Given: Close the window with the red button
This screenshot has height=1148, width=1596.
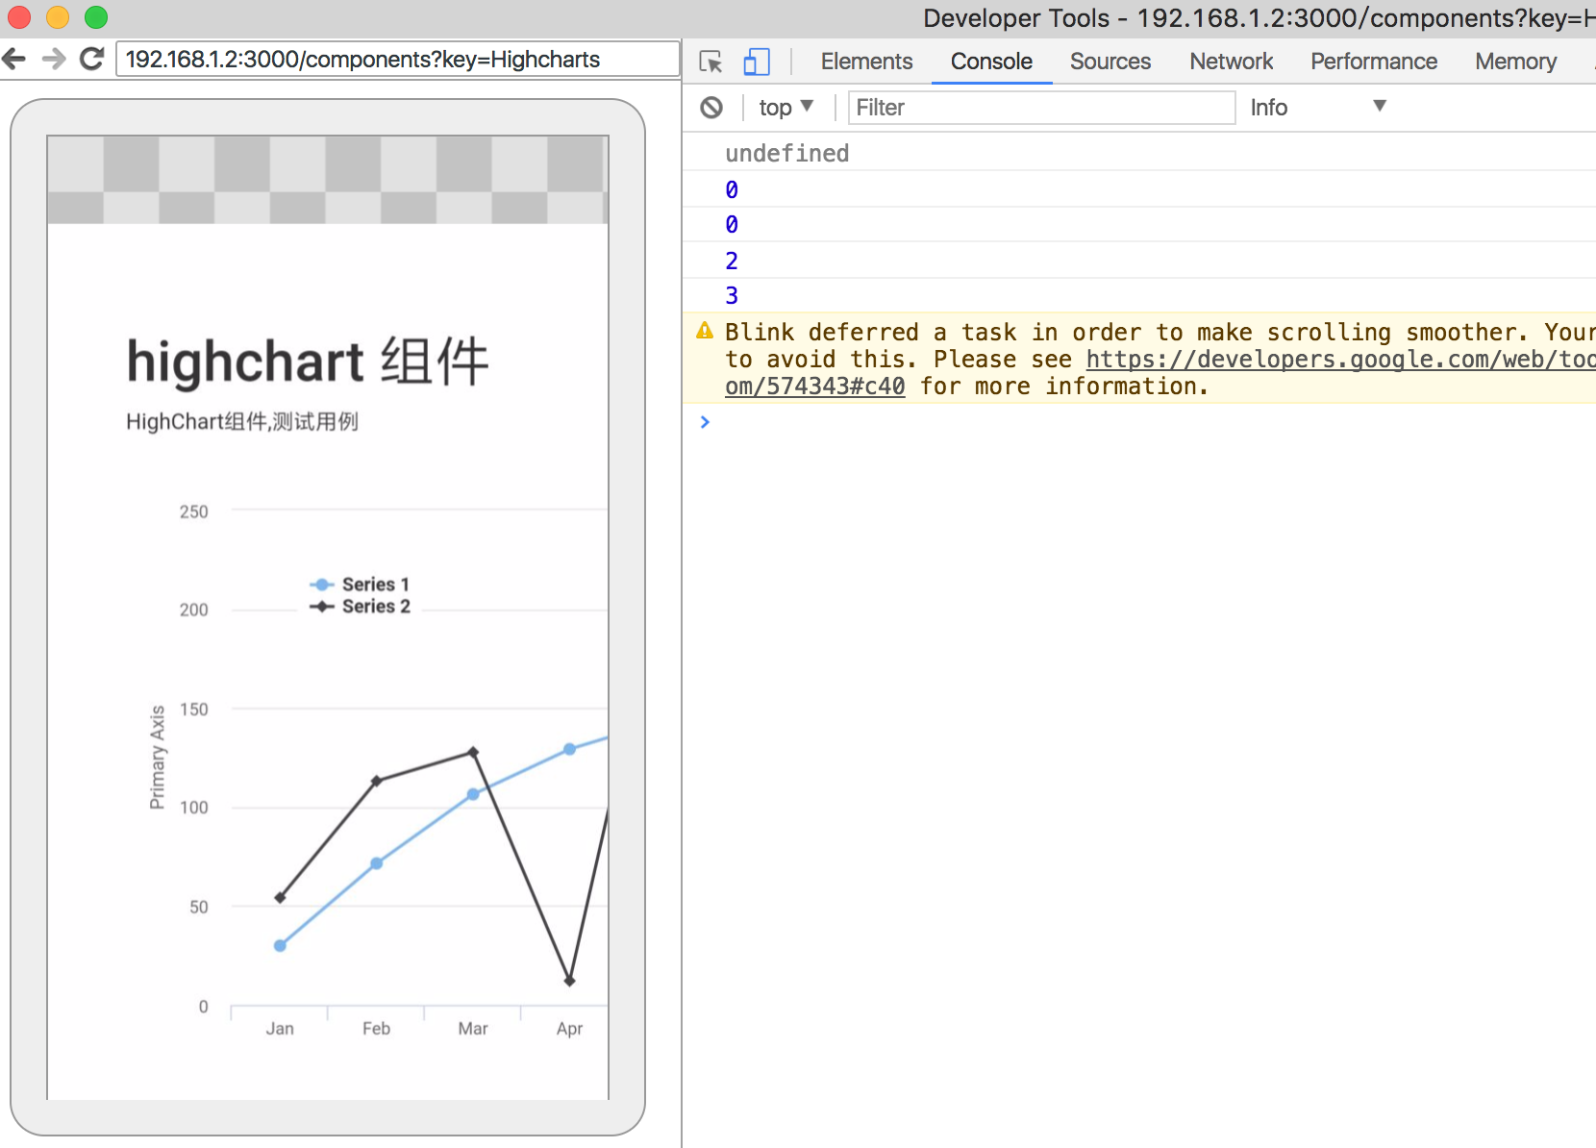Looking at the screenshot, I should [x=19, y=17].
